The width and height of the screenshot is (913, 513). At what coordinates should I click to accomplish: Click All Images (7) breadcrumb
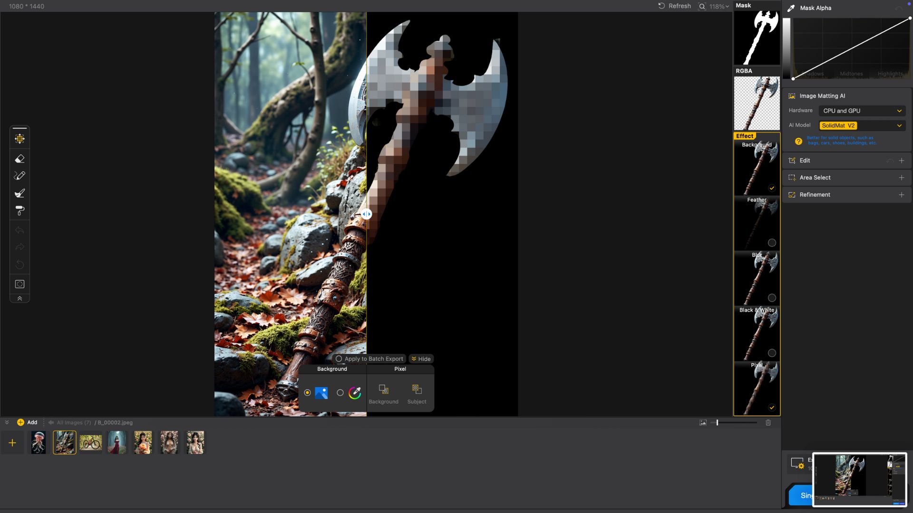pyautogui.click(x=74, y=422)
